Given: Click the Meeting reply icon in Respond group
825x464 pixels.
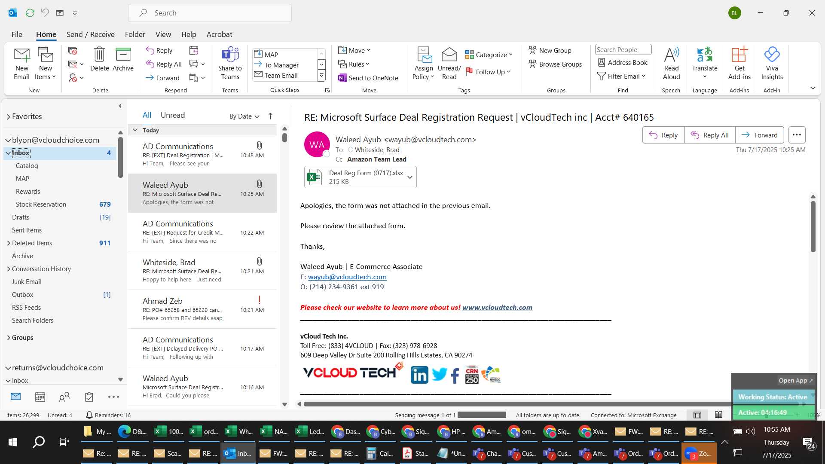Looking at the screenshot, I should click(x=194, y=51).
